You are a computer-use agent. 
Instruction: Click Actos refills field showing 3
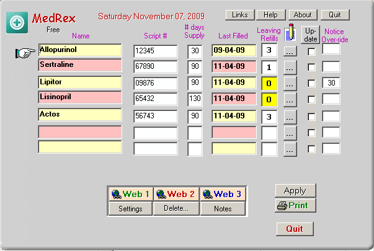pyautogui.click(x=269, y=117)
